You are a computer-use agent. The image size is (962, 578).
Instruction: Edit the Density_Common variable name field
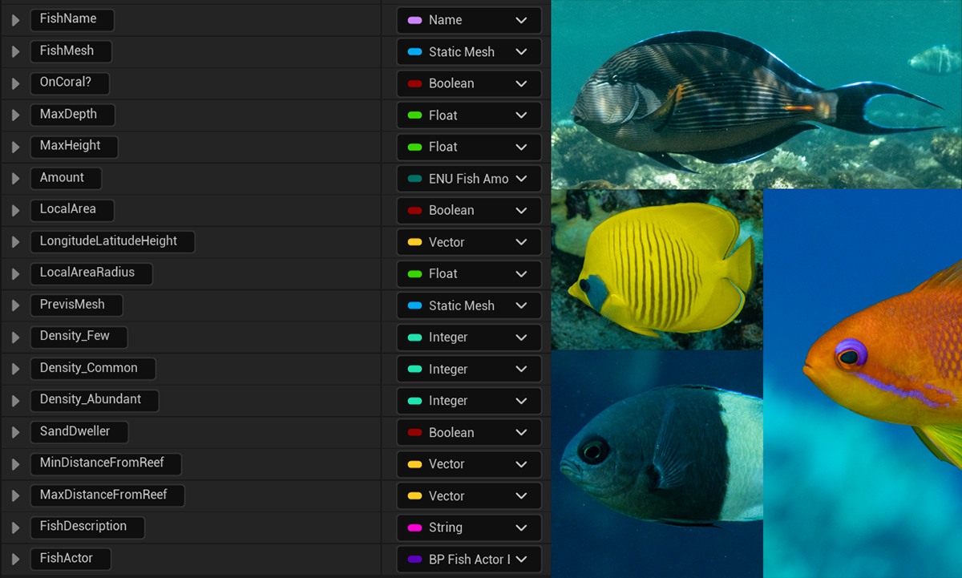tap(93, 368)
